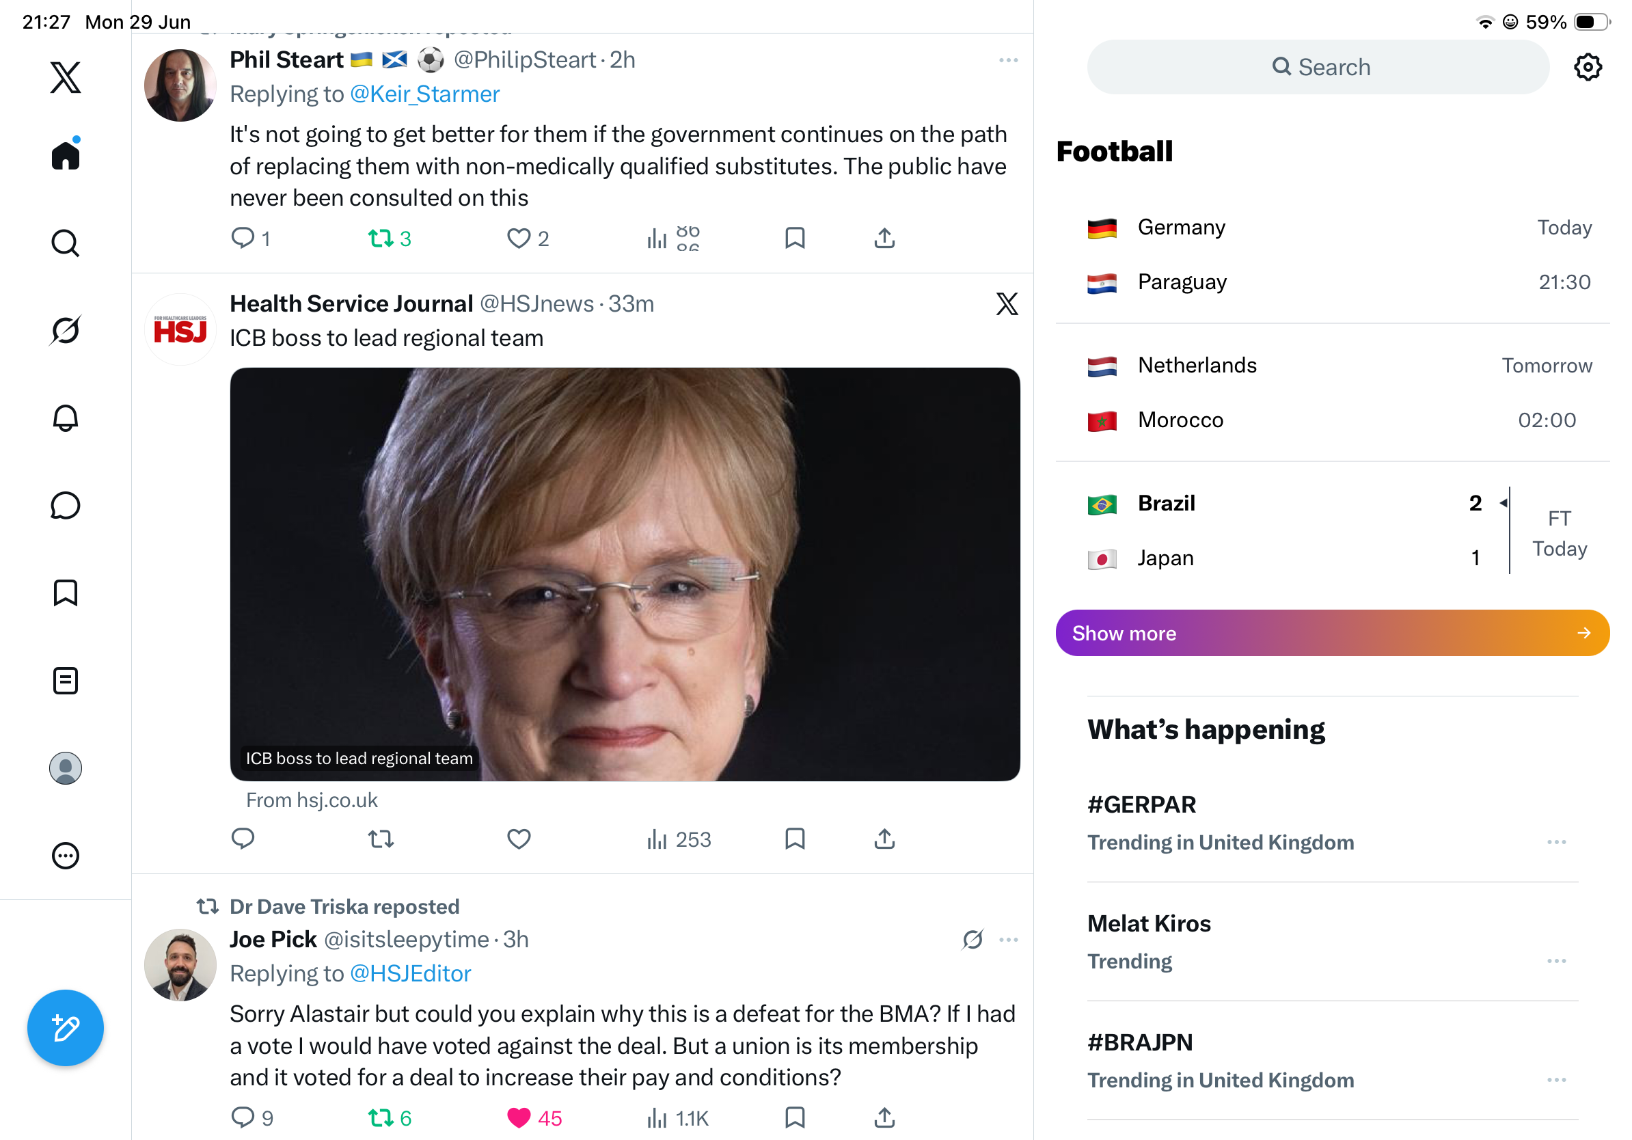The width and height of the screenshot is (1632, 1140).
Task: Open the More menu in sidebar
Action: pos(66,855)
